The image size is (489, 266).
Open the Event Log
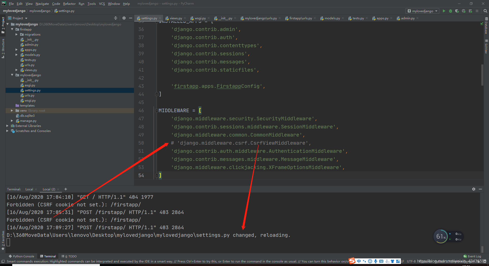click(472, 256)
